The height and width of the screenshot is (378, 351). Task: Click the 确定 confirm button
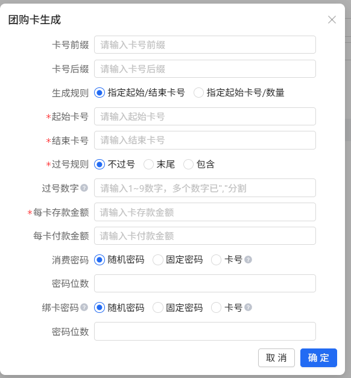[x=318, y=358]
